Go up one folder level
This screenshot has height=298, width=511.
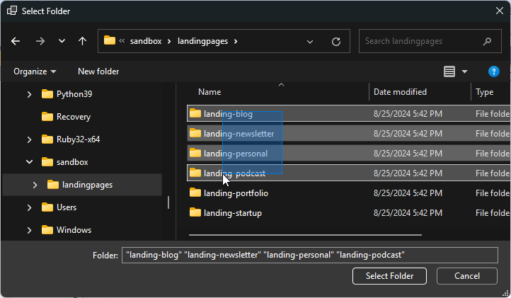point(83,41)
